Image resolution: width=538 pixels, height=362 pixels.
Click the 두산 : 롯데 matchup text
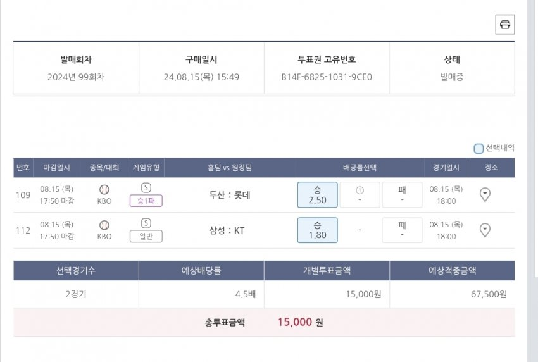point(230,195)
